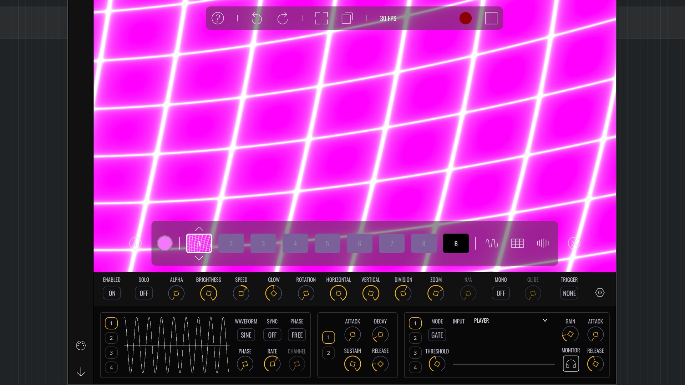Viewport: 685px width, 385px height.
Task: Open the grid matrix icon panel
Action: [x=517, y=243]
